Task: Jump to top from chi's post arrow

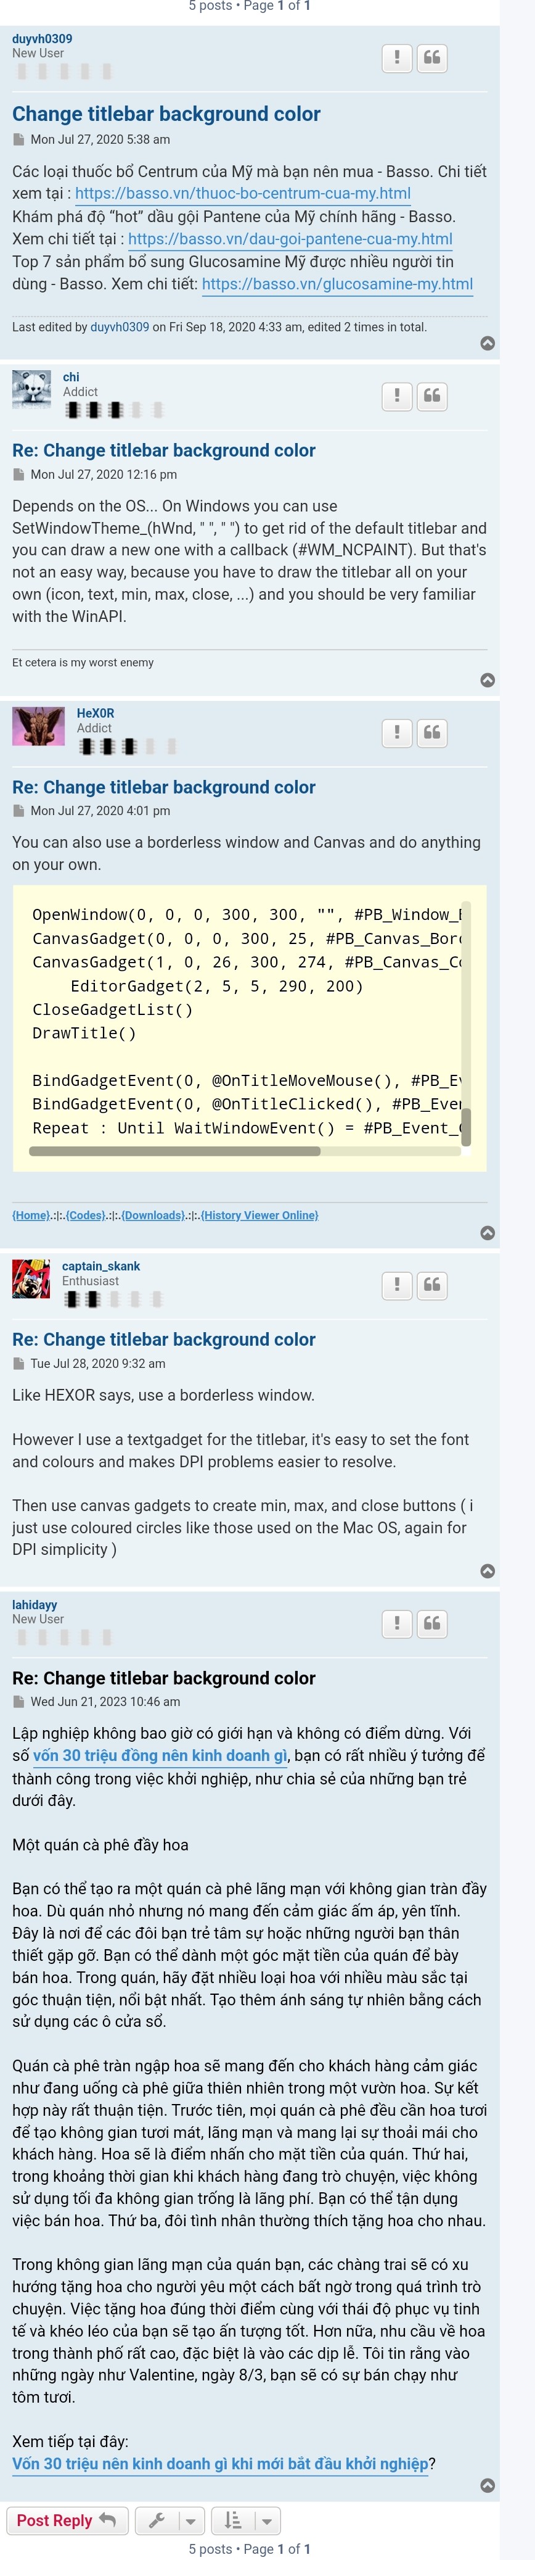Action: (488, 680)
